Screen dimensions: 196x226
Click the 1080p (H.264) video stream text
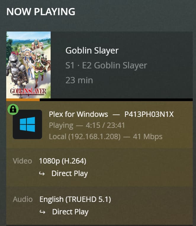click(62, 161)
